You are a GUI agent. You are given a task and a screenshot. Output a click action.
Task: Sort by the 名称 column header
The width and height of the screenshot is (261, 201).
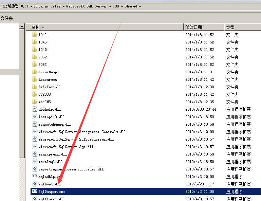tap(105, 27)
